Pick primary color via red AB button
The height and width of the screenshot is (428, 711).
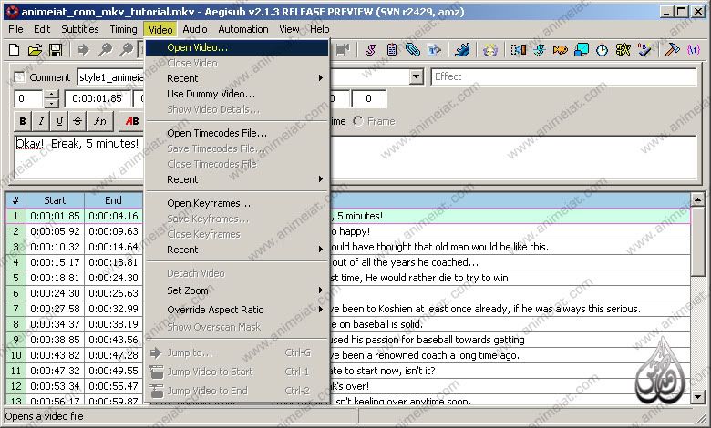click(132, 121)
